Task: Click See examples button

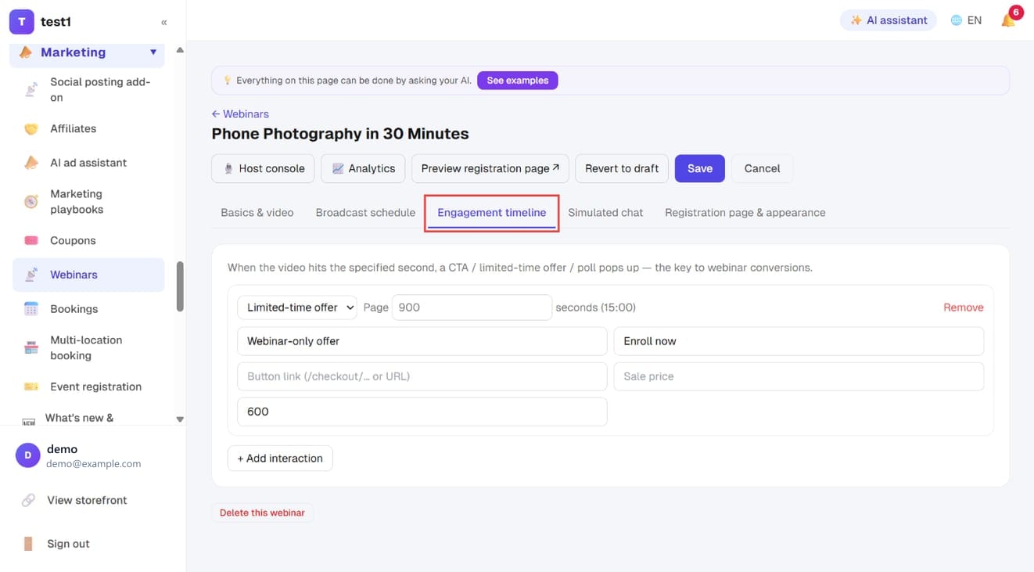Action: click(518, 81)
